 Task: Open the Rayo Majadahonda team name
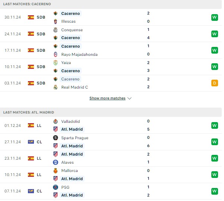79,54
